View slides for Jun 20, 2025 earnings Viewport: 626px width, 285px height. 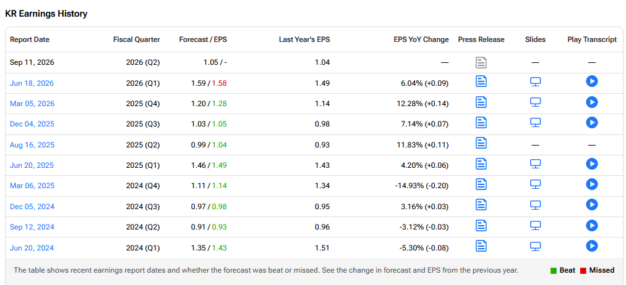point(535,163)
